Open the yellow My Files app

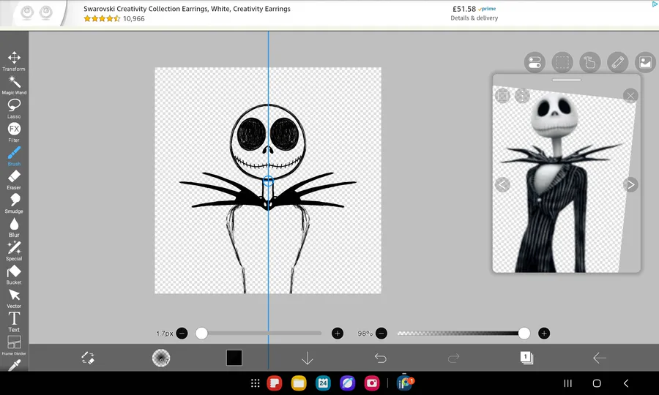[299, 383]
